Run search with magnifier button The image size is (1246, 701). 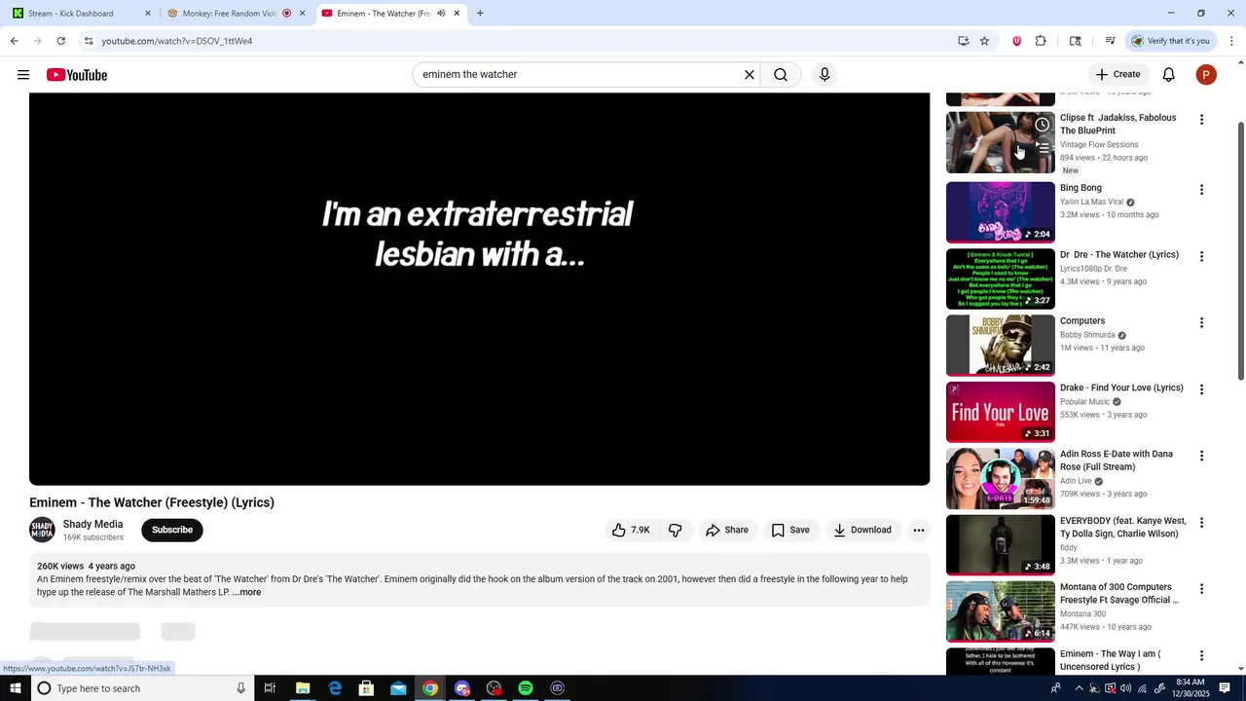781,75
